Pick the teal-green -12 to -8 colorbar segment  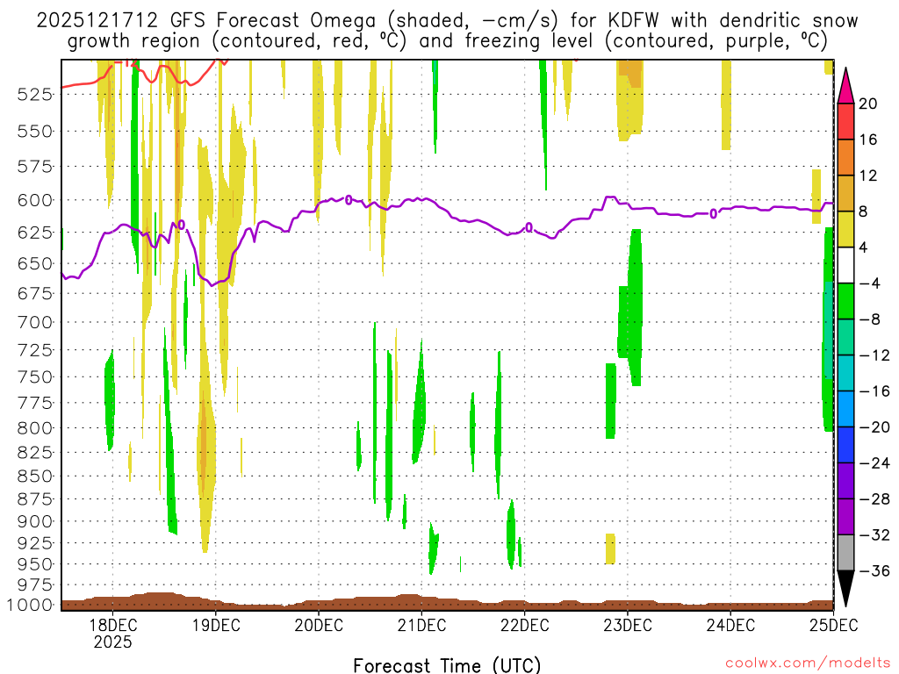tap(845, 338)
